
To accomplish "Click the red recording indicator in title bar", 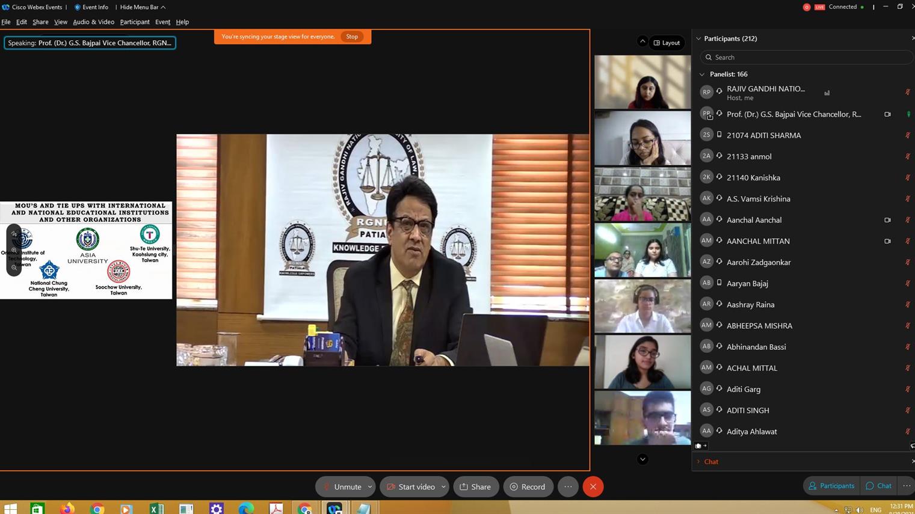I will [807, 7].
